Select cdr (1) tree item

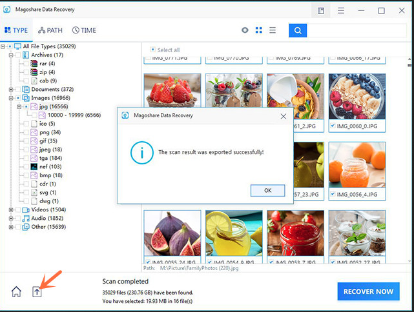click(x=48, y=184)
